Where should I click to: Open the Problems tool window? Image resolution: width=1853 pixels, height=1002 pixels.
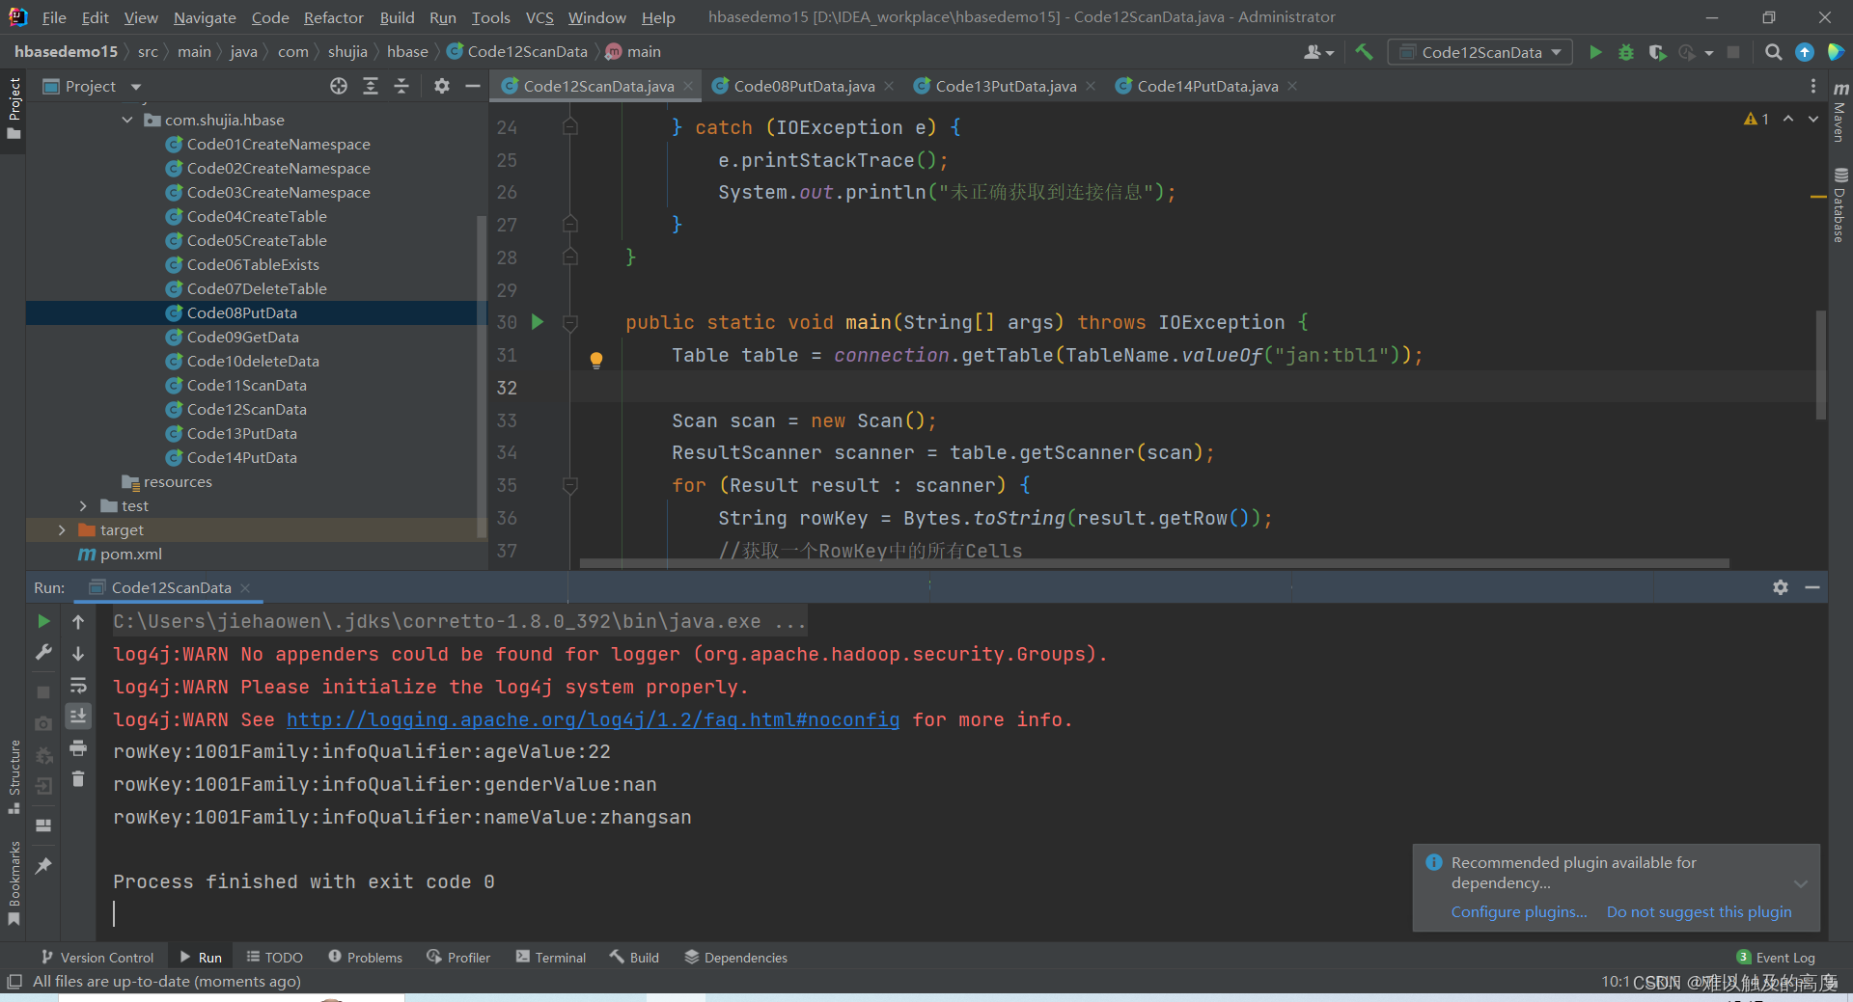pos(365,957)
